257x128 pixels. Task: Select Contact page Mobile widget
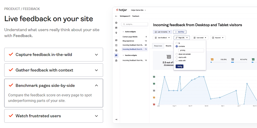point(135,37)
